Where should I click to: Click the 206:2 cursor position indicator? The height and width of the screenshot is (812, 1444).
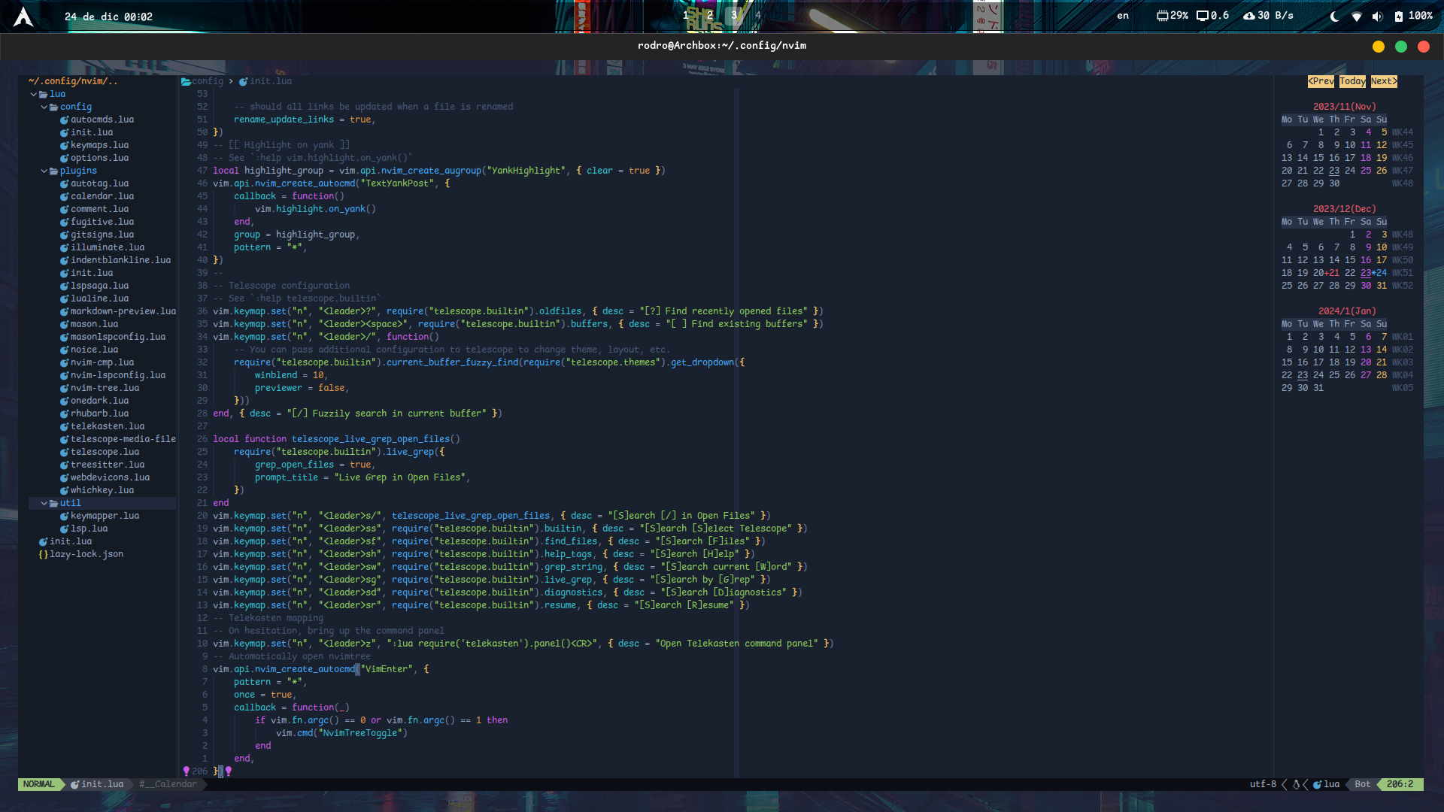pyautogui.click(x=1400, y=784)
